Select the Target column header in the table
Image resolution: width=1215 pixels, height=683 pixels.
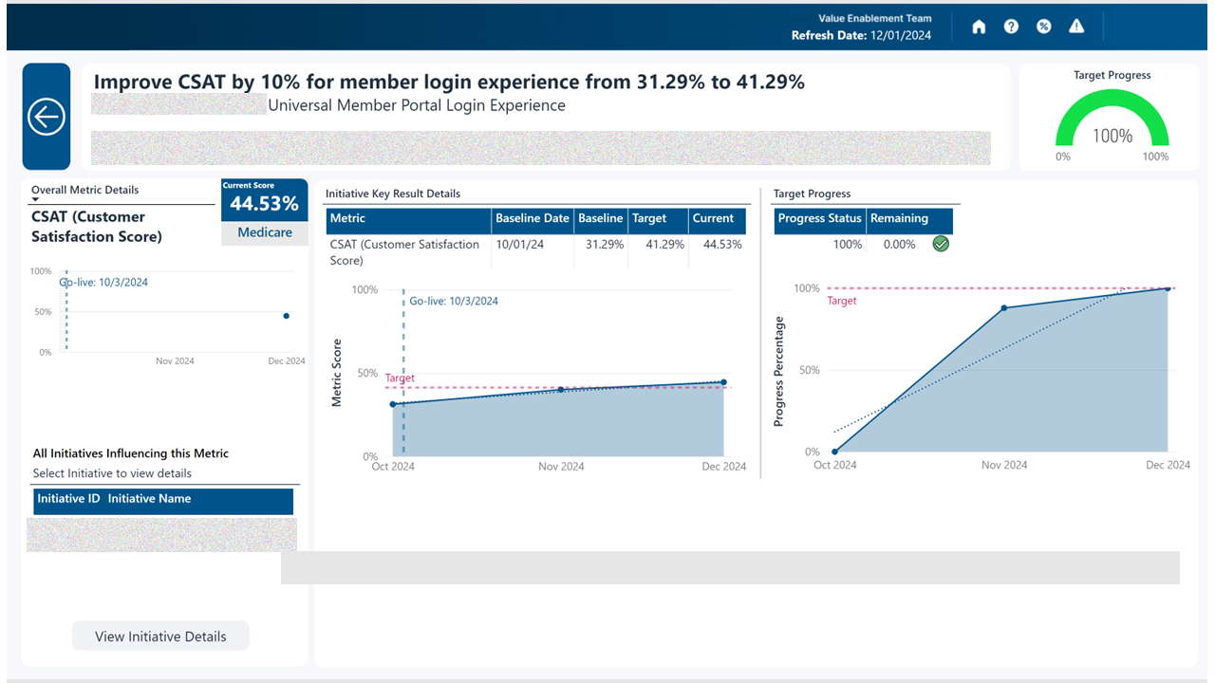(x=658, y=219)
